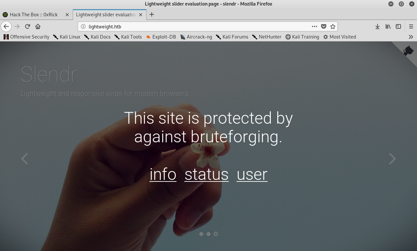Toggle the sidebar view icon
The image size is (417, 251).
coord(398,26)
